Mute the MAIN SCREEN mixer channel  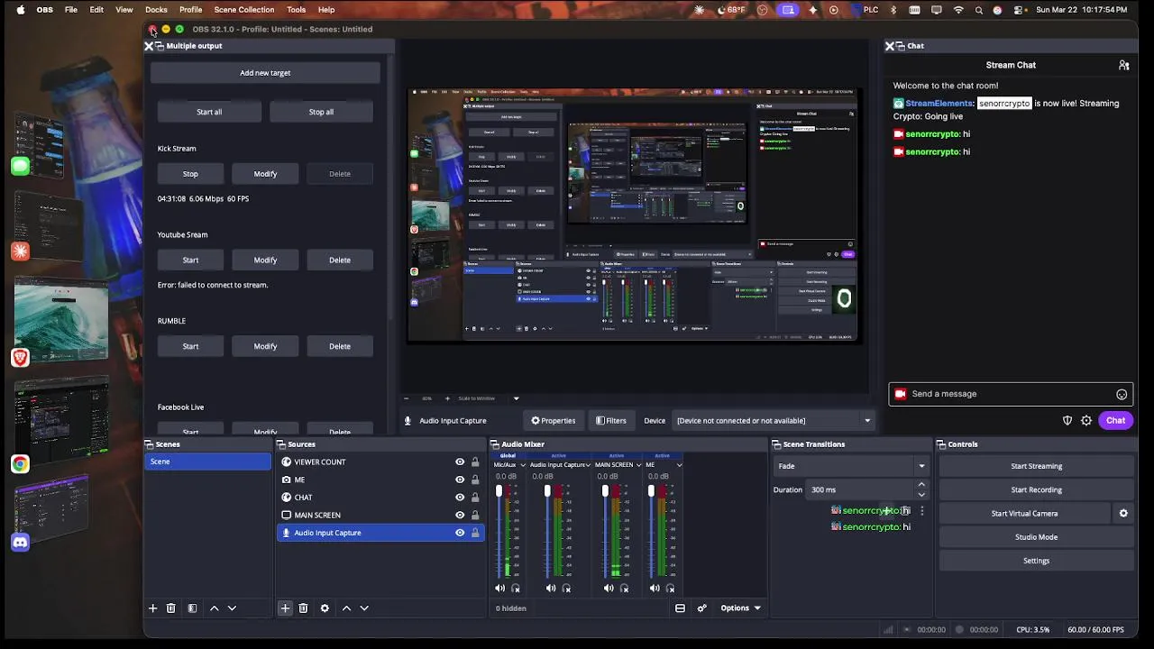(609, 589)
